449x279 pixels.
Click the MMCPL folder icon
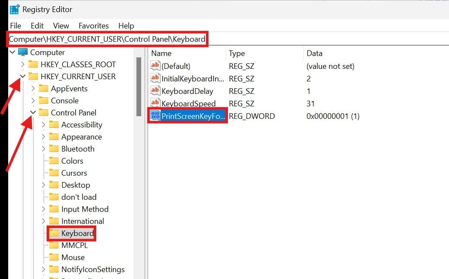pos(54,245)
